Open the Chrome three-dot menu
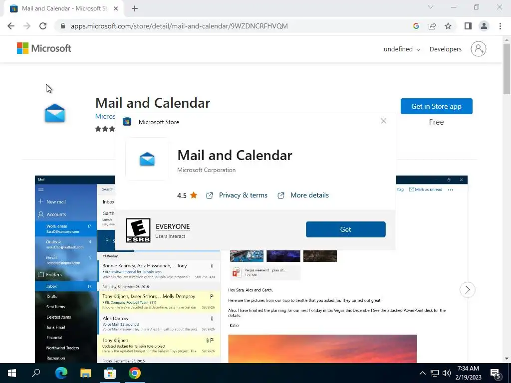Viewport: 511px width, 383px height. pos(500,26)
